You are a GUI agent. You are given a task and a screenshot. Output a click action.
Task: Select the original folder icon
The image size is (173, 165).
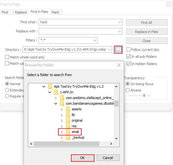pyautogui.click(x=68, y=120)
